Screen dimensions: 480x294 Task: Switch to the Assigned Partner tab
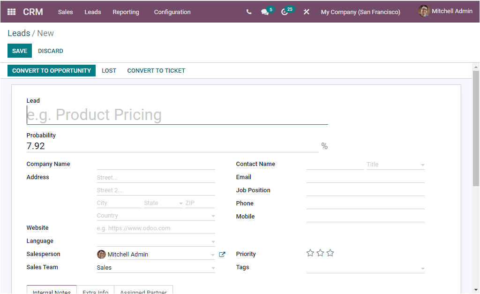pyautogui.click(x=143, y=291)
